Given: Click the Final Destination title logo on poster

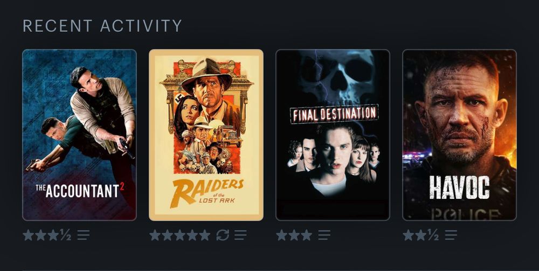Looking at the screenshot, I should click(x=334, y=114).
